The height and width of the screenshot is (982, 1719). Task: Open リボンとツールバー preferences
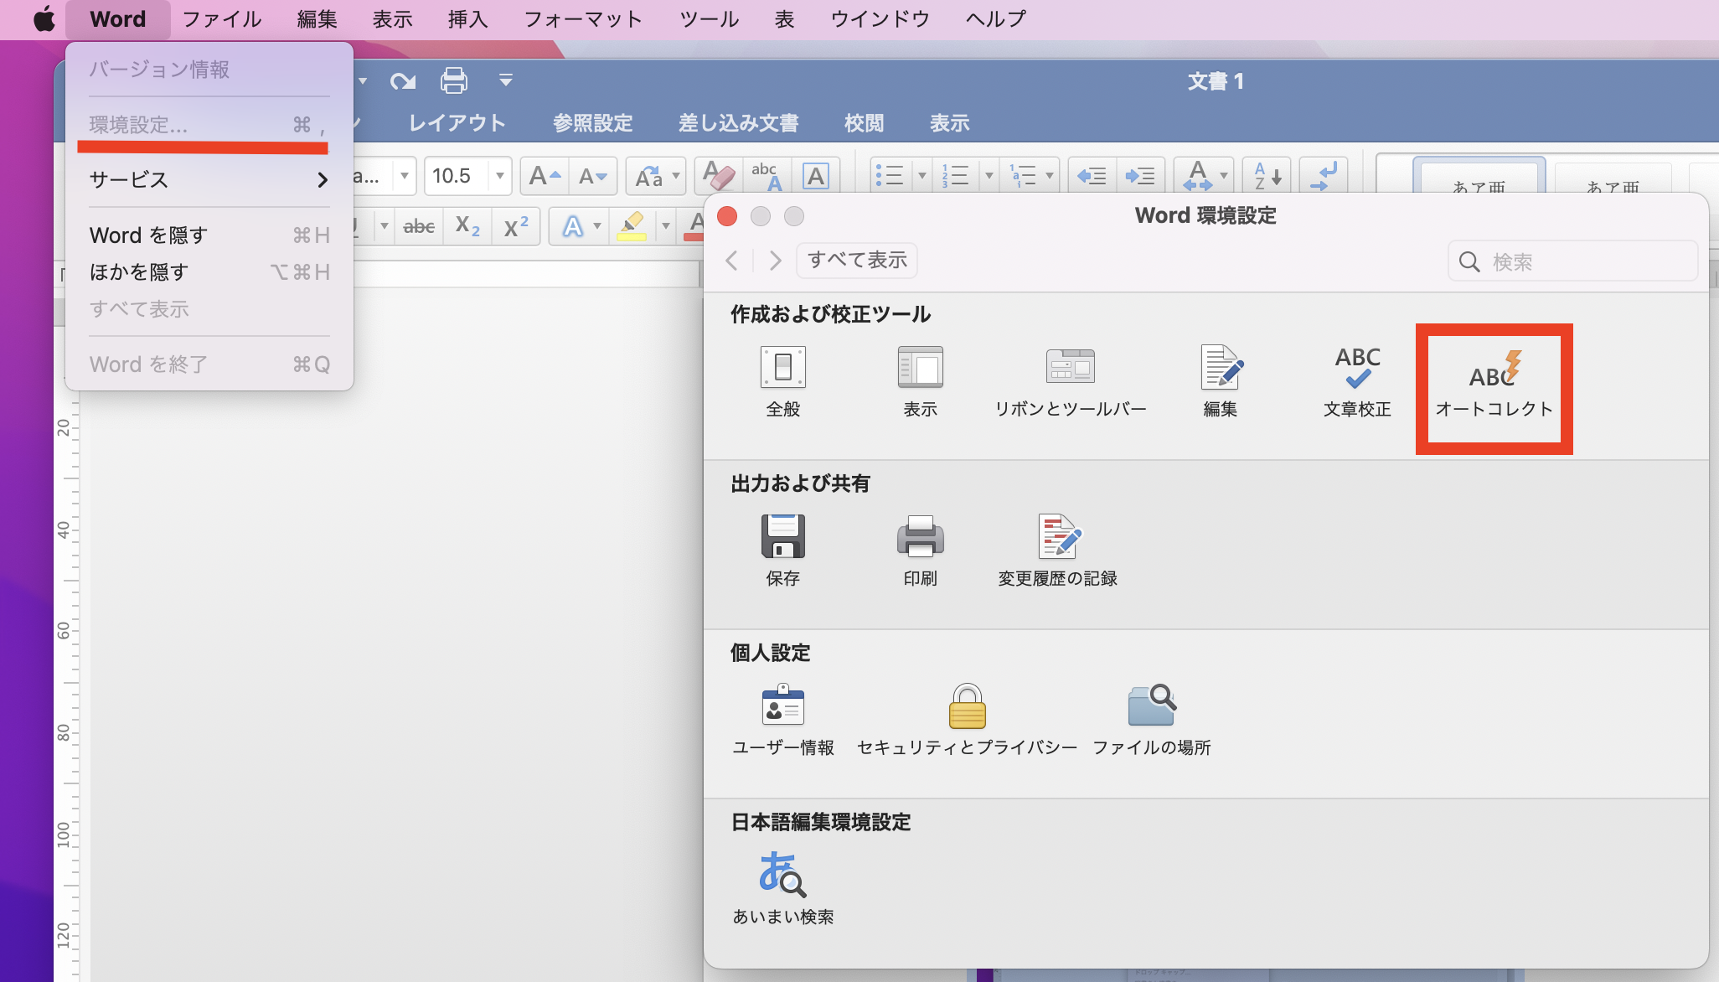click(x=1070, y=381)
